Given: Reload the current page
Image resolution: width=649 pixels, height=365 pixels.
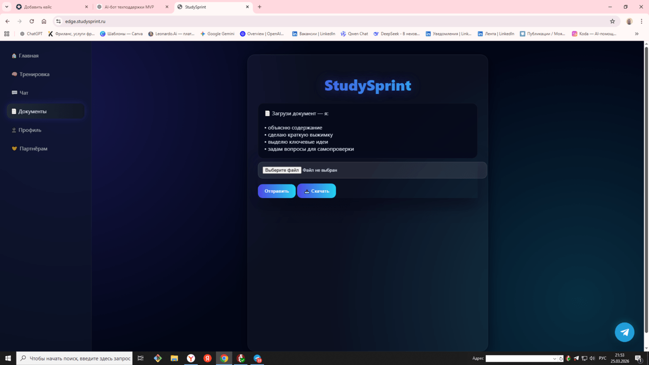Looking at the screenshot, I should (32, 21).
